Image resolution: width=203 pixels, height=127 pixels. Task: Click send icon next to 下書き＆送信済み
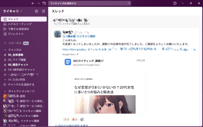pos(5,29)
